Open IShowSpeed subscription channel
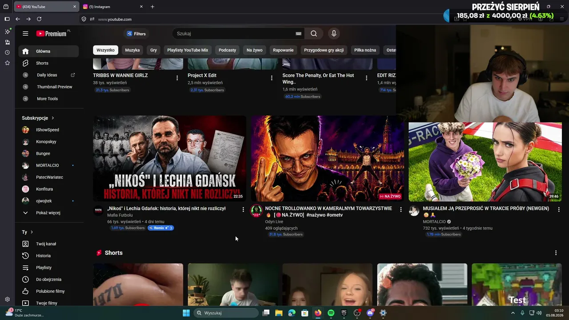Image resolution: width=569 pixels, height=320 pixels. (x=48, y=130)
